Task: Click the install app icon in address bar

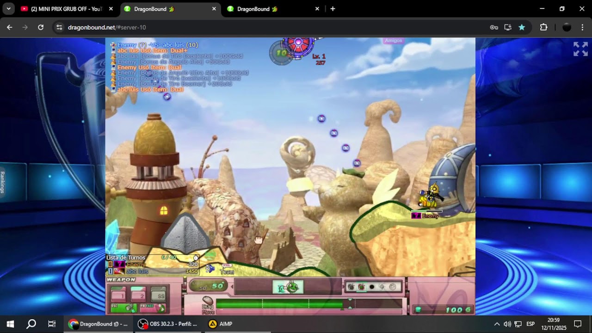Action: [508, 27]
